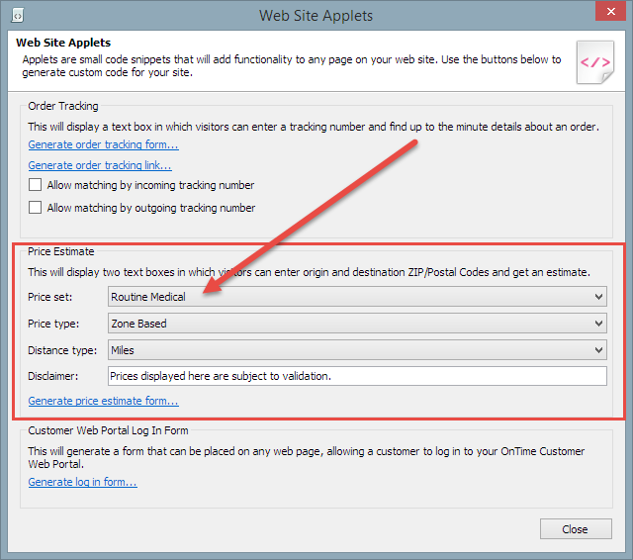The width and height of the screenshot is (633, 560).
Task: Enable matching by outgoing tracking number
Action: coord(36,208)
